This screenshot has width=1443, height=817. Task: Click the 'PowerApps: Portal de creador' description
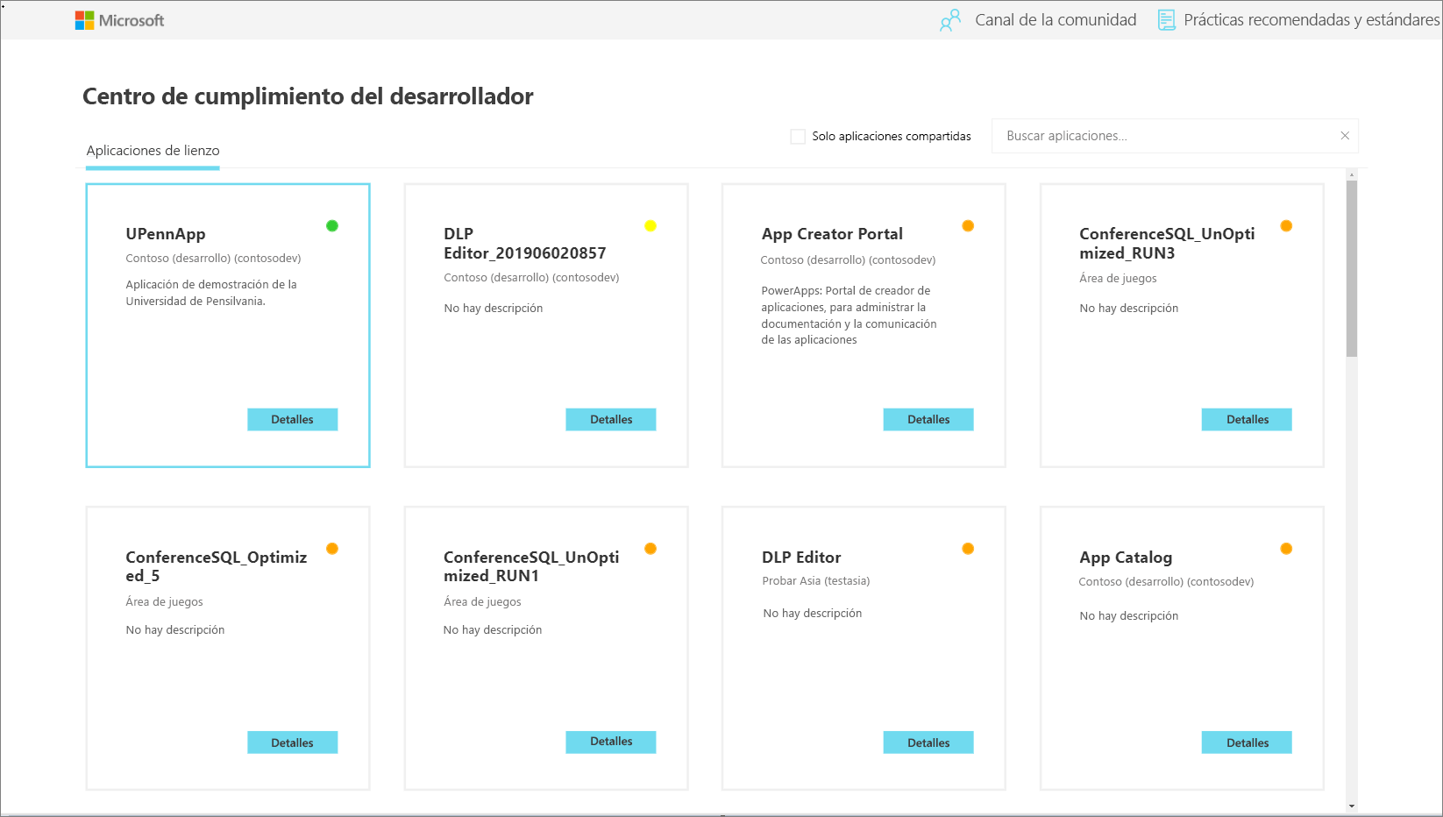pos(849,315)
